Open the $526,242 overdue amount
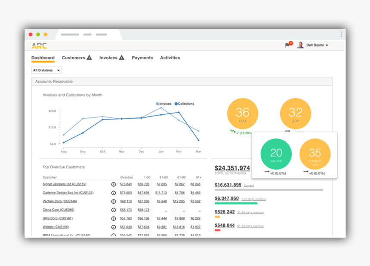The width and height of the screenshot is (370, 266). [x=225, y=212]
